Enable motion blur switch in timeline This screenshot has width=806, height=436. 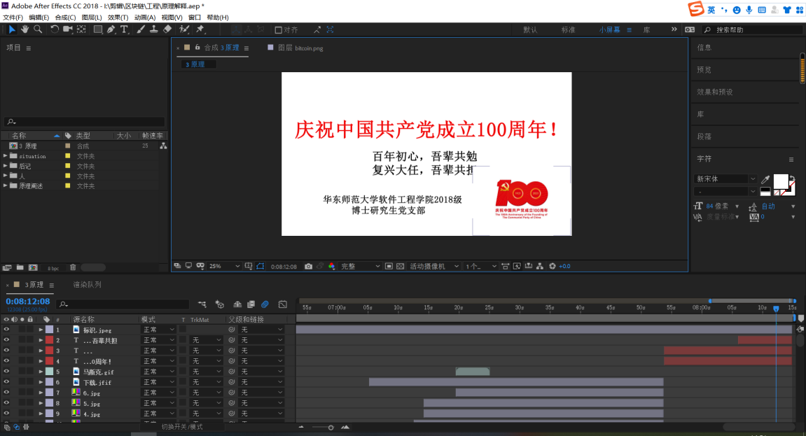[265, 304]
